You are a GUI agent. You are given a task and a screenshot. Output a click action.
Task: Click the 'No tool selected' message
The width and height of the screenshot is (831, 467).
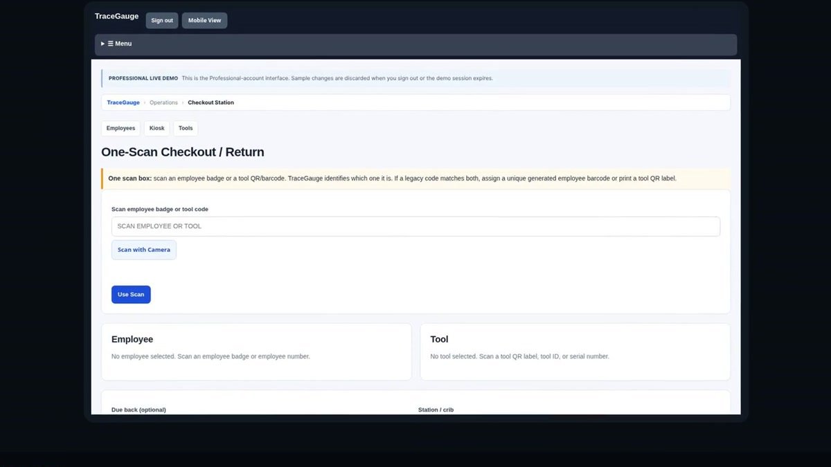pyautogui.click(x=519, y=356)
